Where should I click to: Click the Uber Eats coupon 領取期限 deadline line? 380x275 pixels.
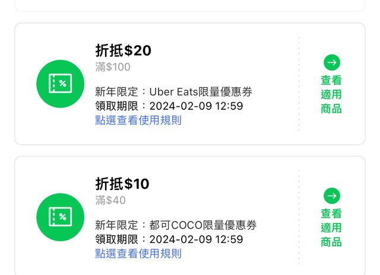click(x=169, y=106)
